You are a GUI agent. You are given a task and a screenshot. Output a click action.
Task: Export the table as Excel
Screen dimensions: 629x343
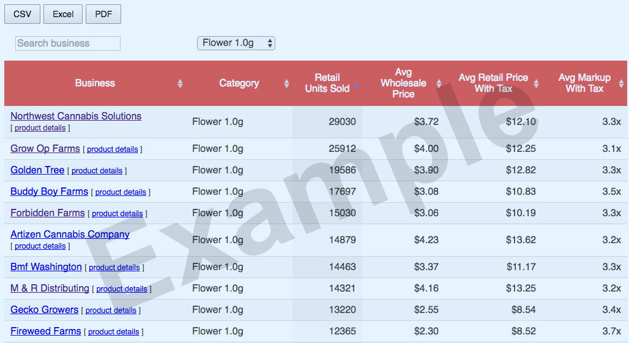(x=63, y=14)
